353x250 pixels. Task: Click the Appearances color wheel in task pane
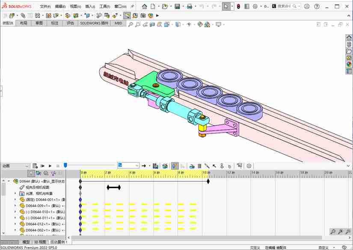click(x=349, y=65)
